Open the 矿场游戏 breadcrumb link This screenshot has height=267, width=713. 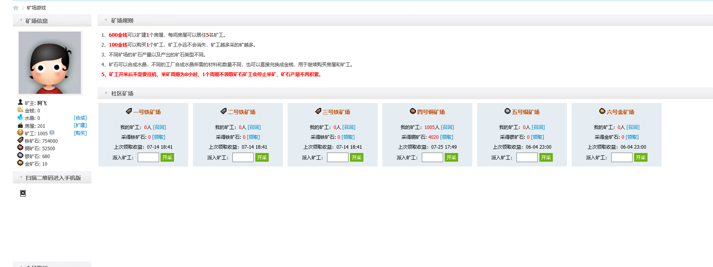pos(36,8)
